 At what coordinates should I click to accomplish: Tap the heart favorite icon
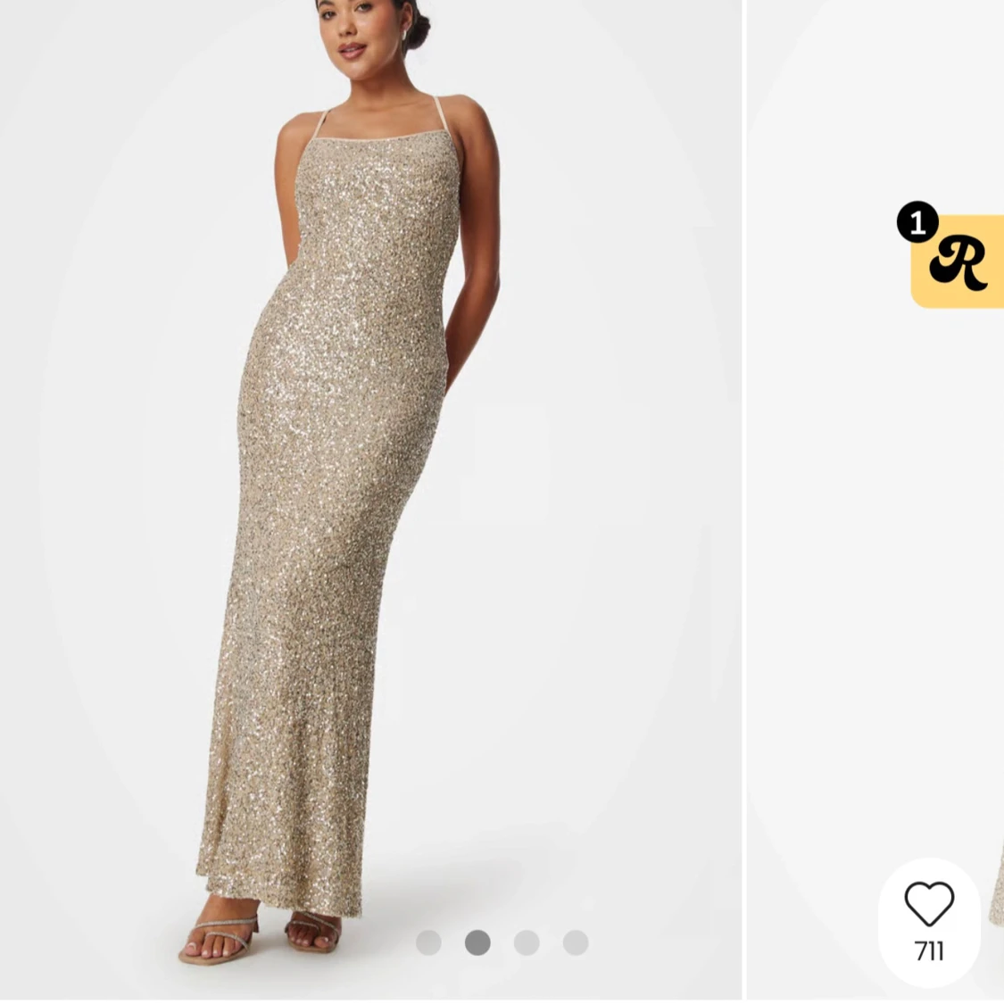[929, 903]
